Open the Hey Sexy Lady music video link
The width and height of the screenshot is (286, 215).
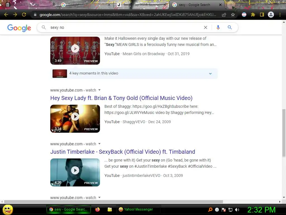pos(121,98)
